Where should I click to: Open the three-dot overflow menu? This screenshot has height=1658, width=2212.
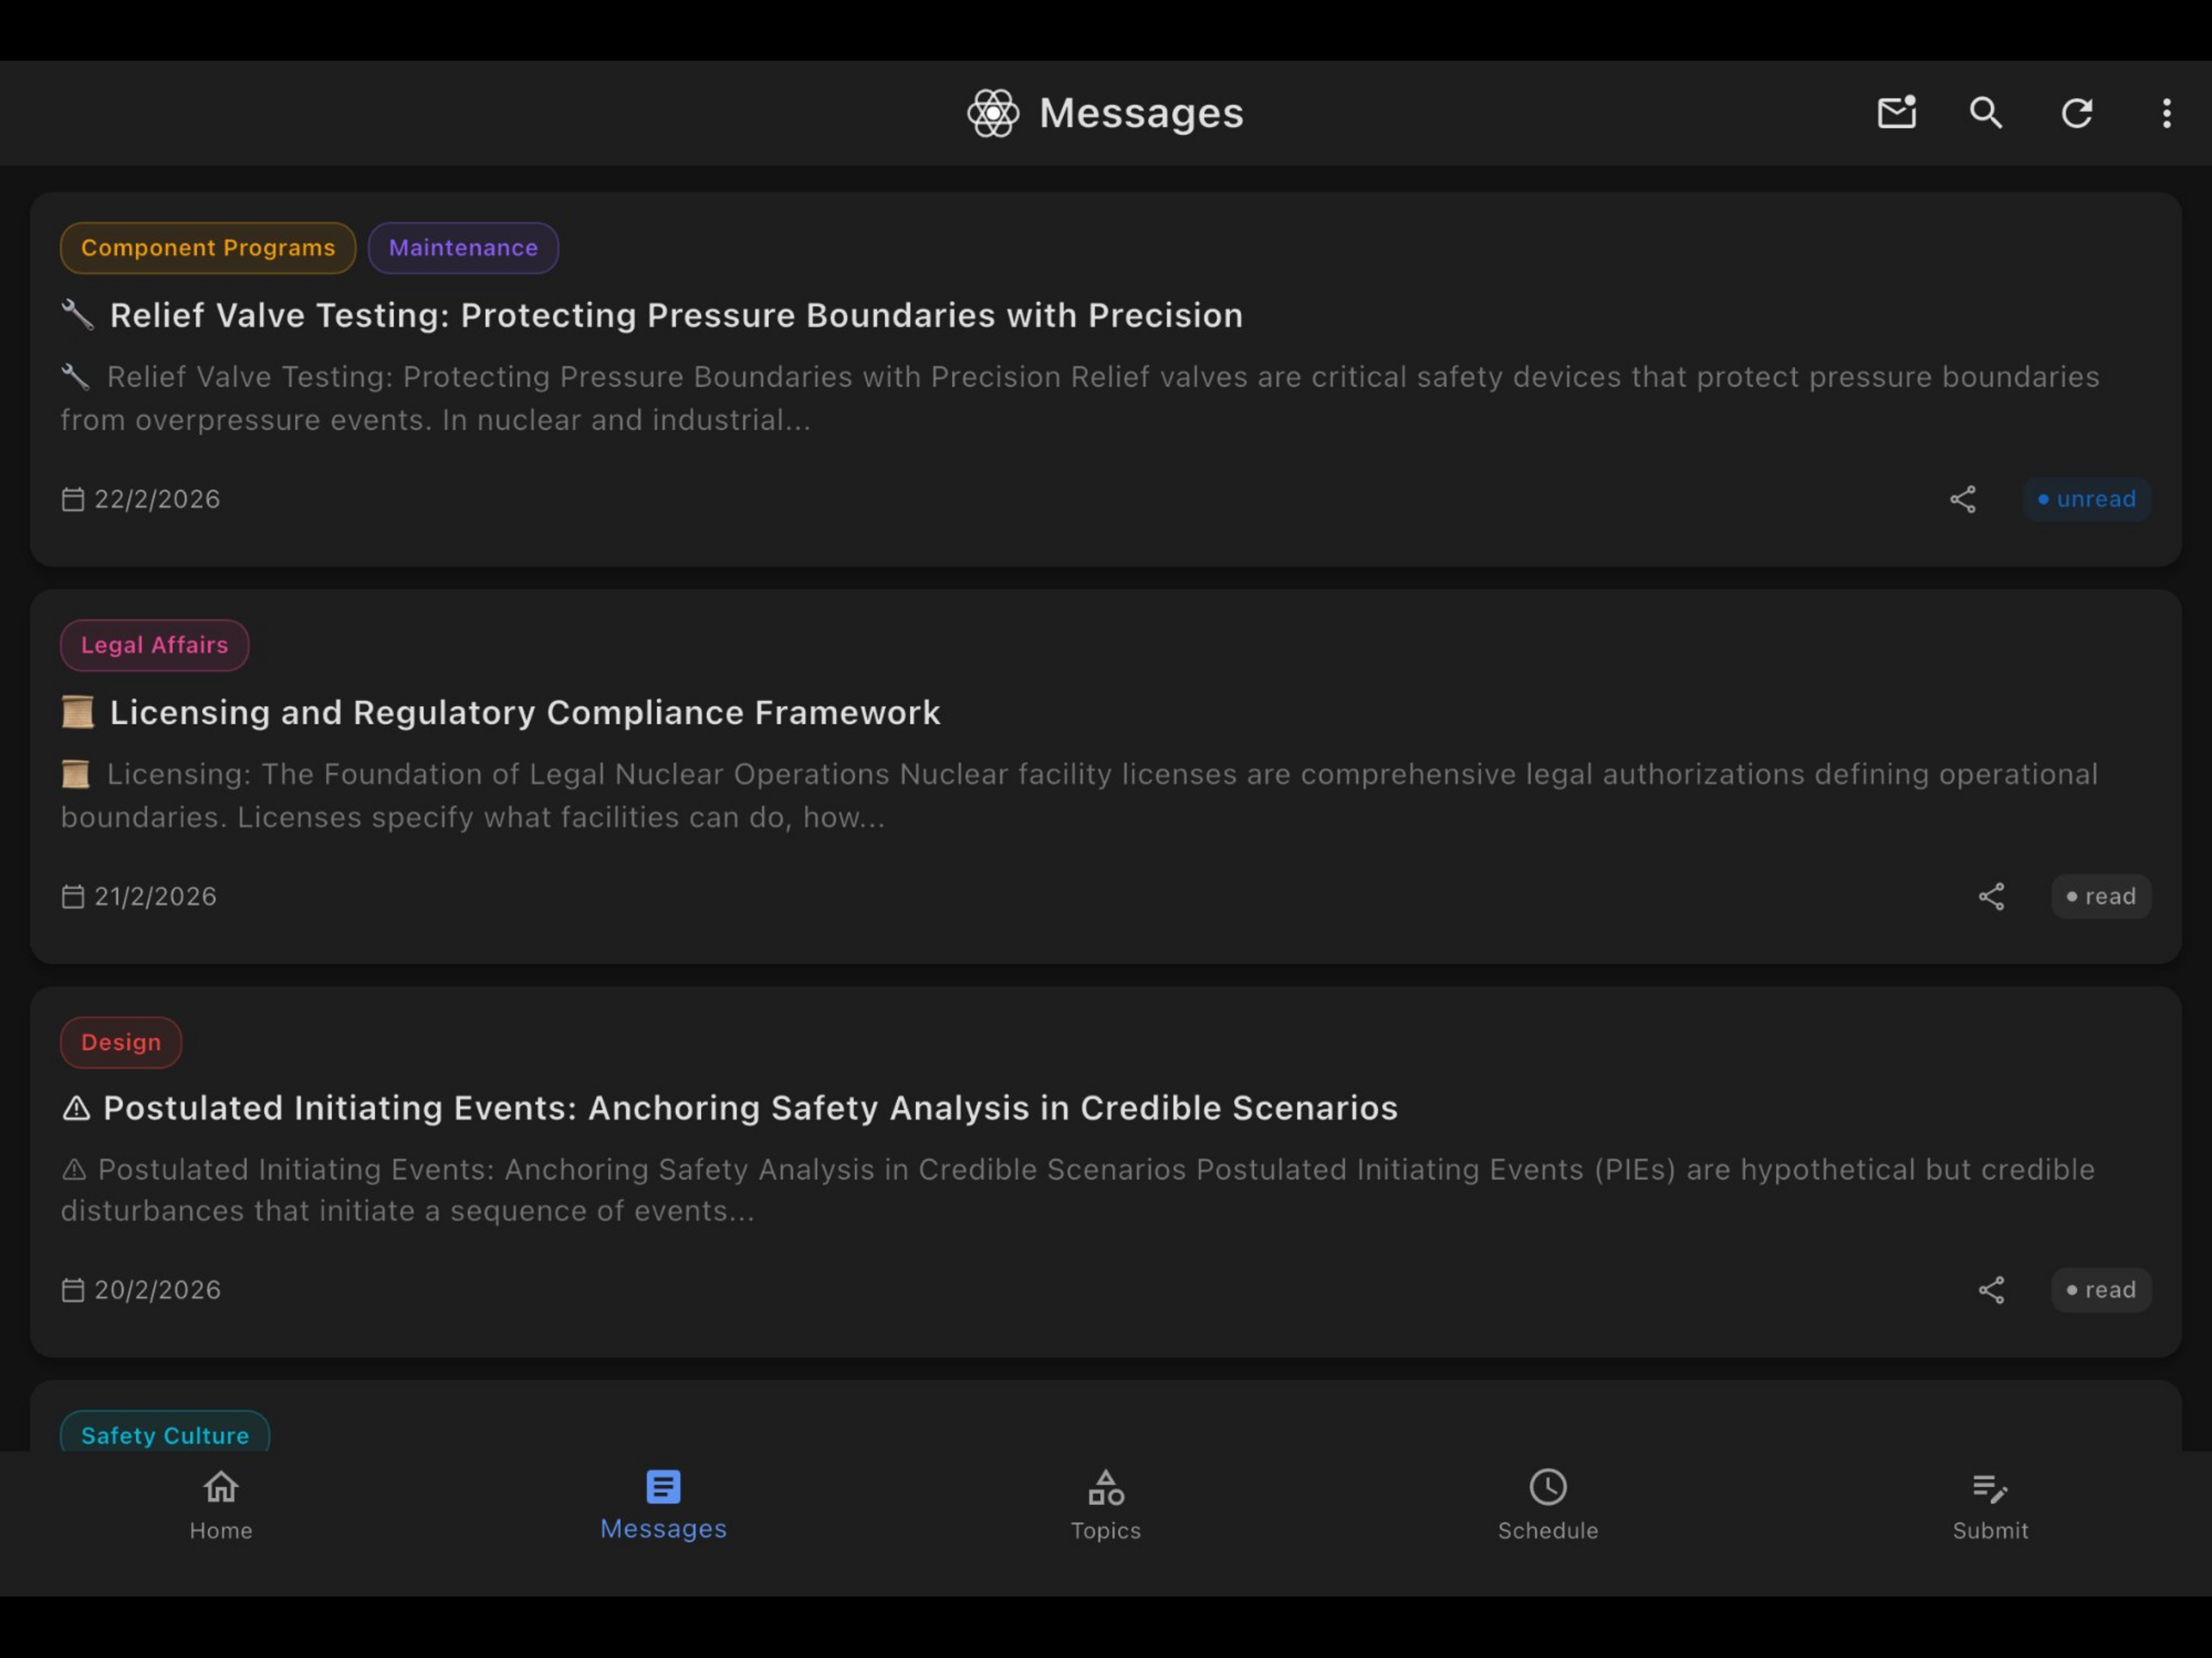click(2166, 113)
